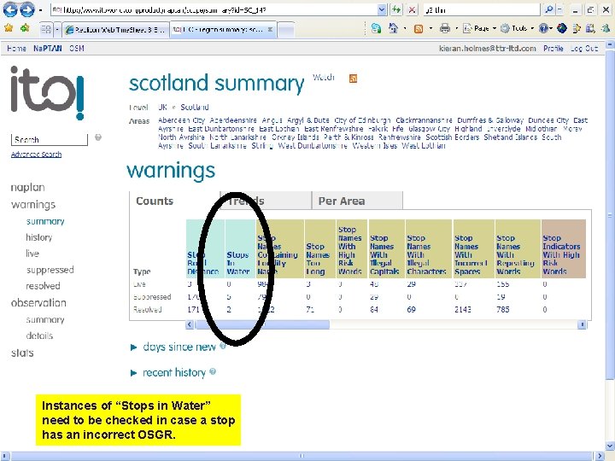The width and height of the screenshot is (615, 461).
Task: Click into the browser address bar
Action: point(214,9)
